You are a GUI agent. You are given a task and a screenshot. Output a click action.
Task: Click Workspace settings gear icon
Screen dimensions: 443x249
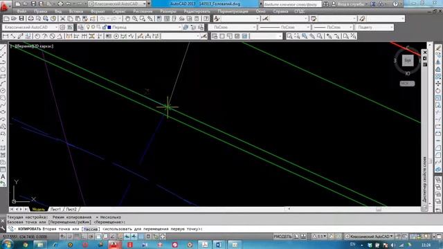point(62,28)
